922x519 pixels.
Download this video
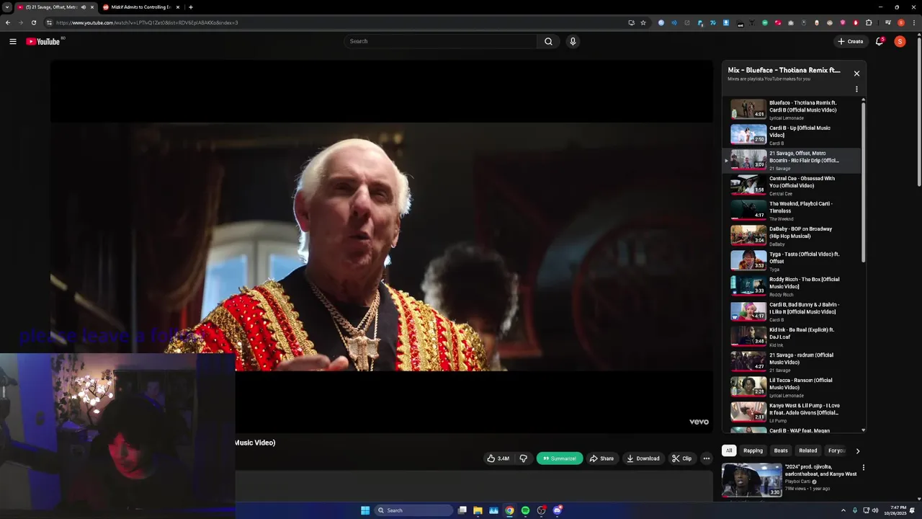click(x=643, y=458)
